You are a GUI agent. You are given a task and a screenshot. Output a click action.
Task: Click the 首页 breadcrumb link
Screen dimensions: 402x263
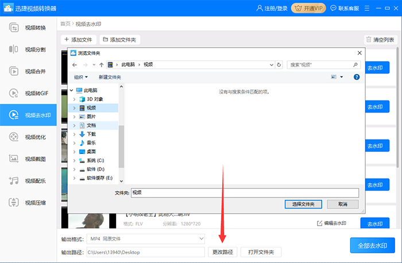(x=65, y=24)
